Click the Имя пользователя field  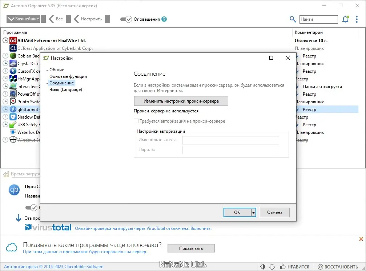coord(230,140)
